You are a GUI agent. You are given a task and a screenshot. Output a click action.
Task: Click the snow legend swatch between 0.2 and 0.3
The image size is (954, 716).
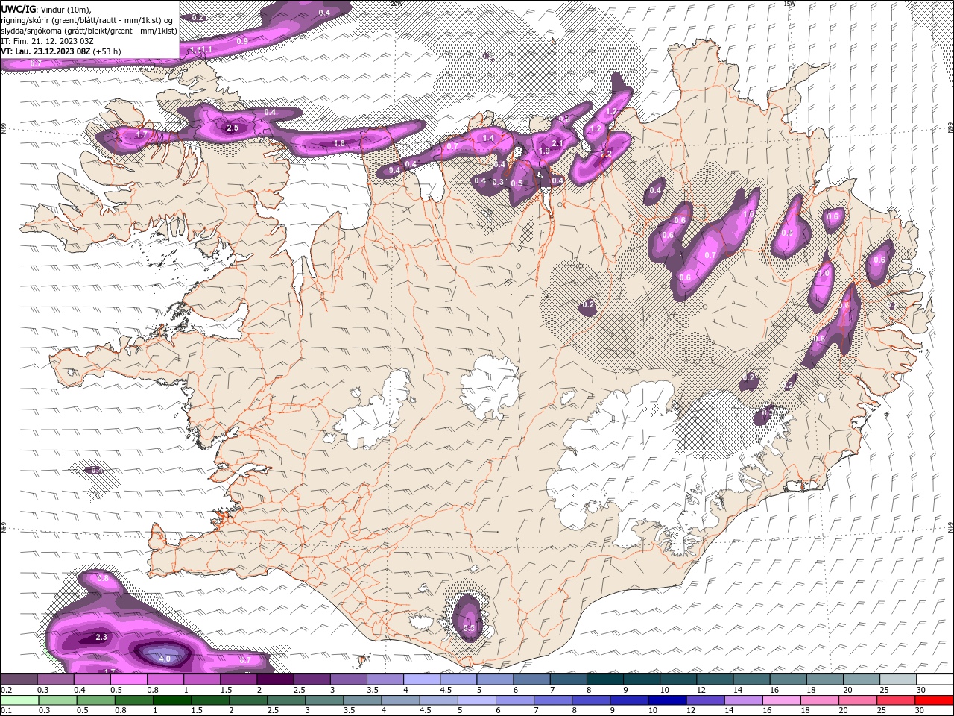19,679
